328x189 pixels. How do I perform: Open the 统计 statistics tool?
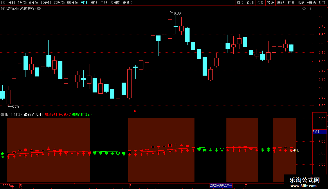270,3
